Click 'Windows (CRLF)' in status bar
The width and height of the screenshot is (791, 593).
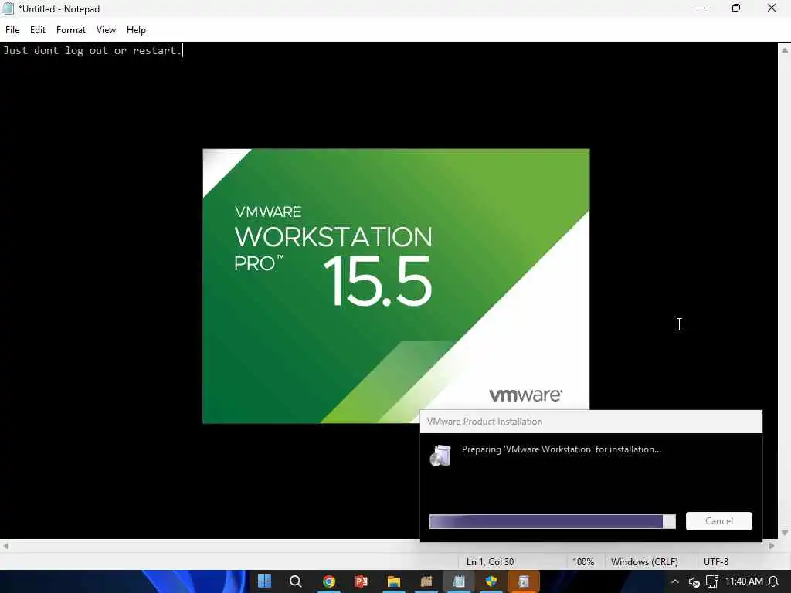(644, 562)
